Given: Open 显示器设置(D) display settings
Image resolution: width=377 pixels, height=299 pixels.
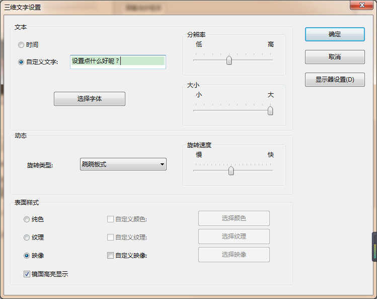Looking at the screenshot, I should [x=335, y=80].
